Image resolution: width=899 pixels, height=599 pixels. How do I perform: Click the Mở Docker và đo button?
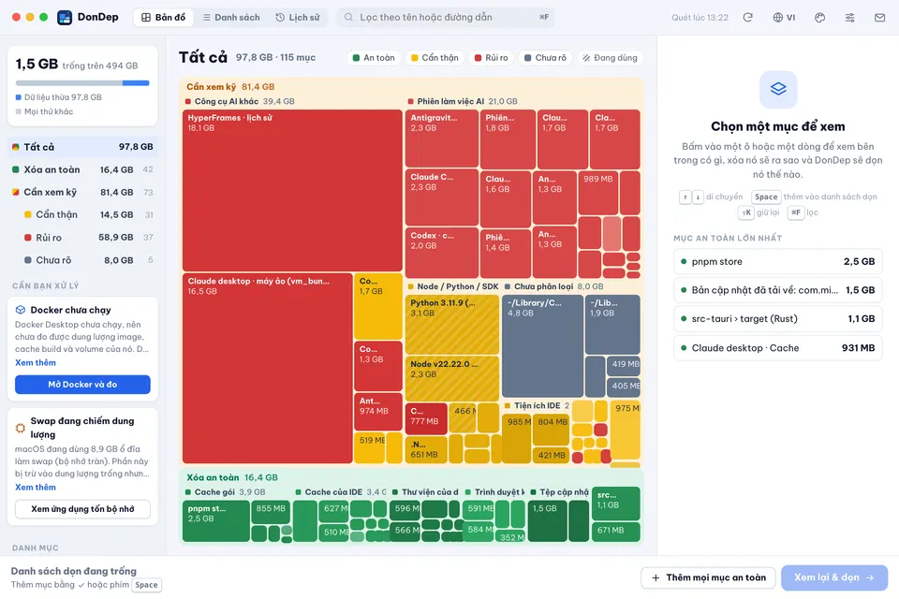coord(82,384)
